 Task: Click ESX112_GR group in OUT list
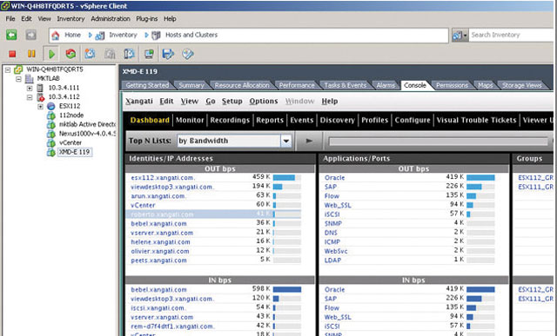coord(536,178)
